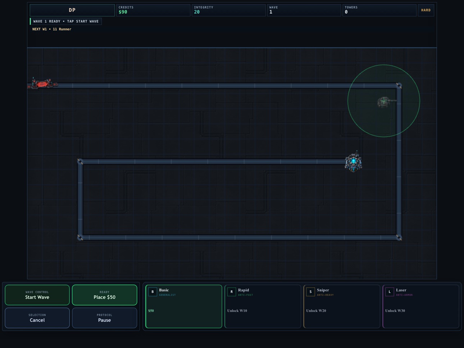This screenshot has height=348, width=464.
Task: Click the red enemy spawner at the path start
Action: click(42, 84)
